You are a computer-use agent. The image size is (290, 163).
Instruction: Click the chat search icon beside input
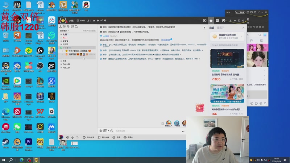point(112,131)
